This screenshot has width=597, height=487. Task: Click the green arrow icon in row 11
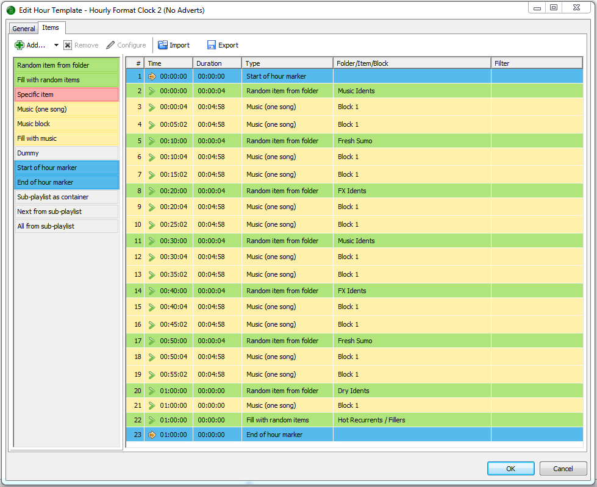(x=152, y=241)
